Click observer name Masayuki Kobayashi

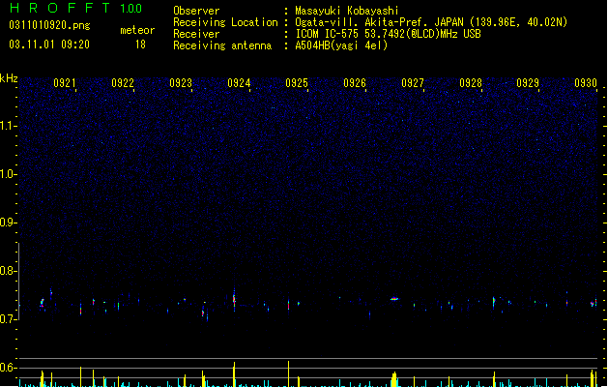[x=347, y=11]
